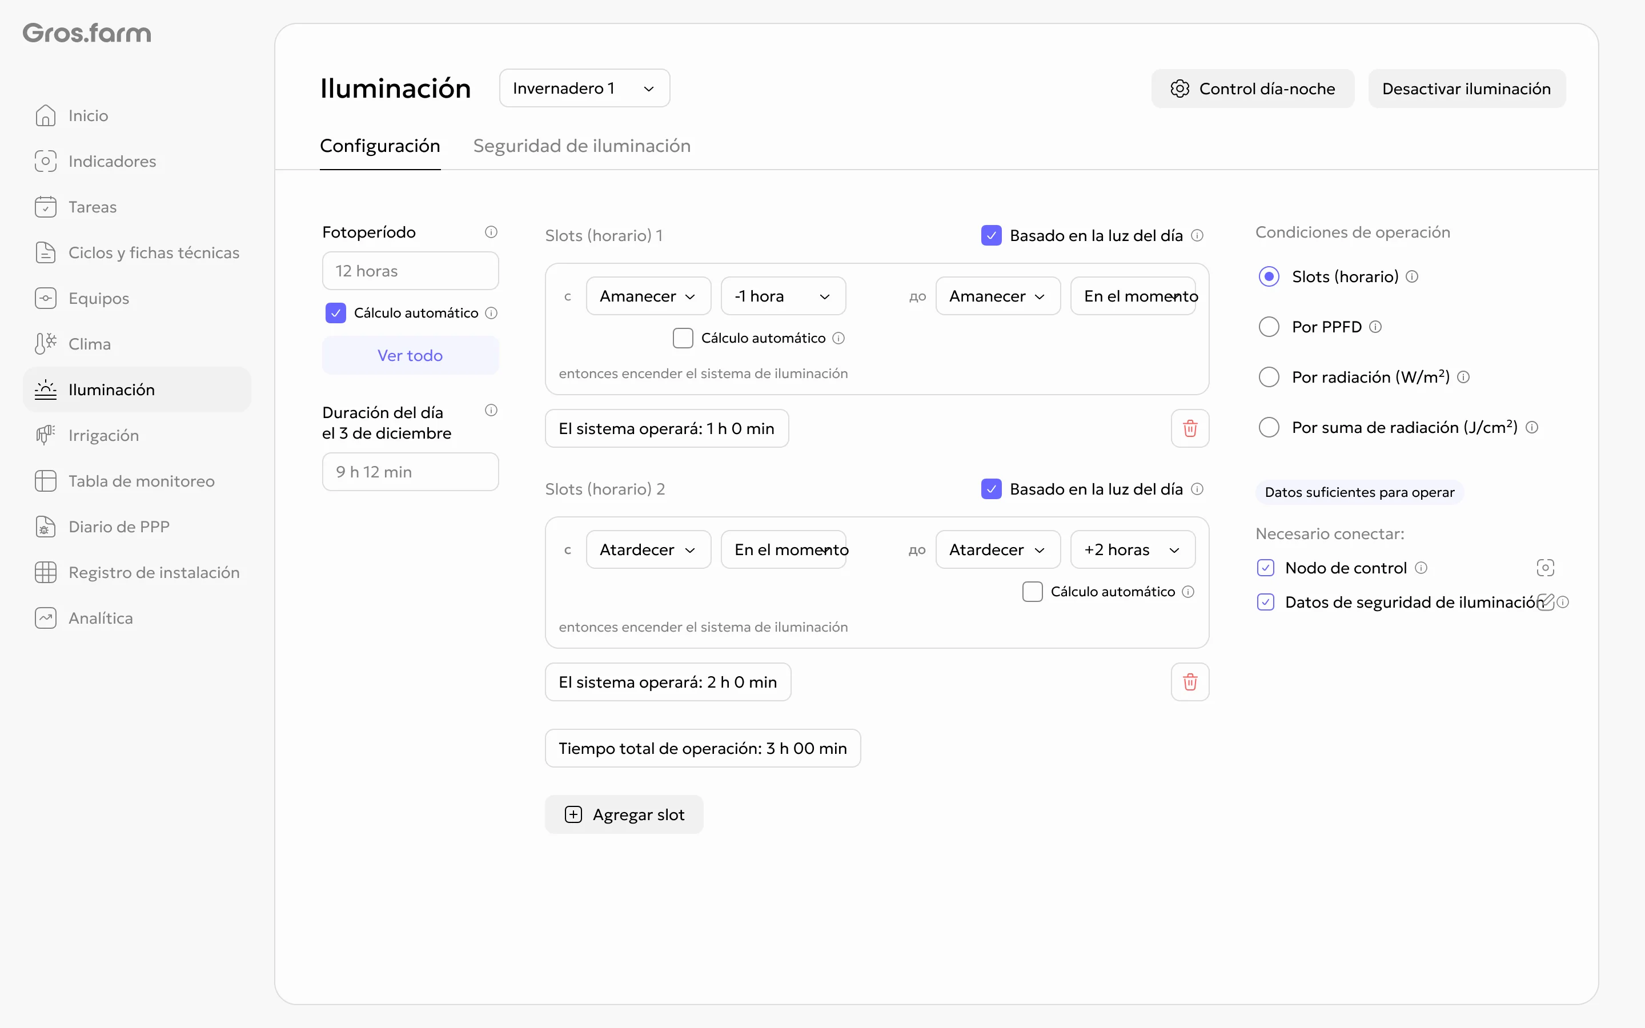Open the Inicio home icon
1645x1028 pixels.
(46, 115)
